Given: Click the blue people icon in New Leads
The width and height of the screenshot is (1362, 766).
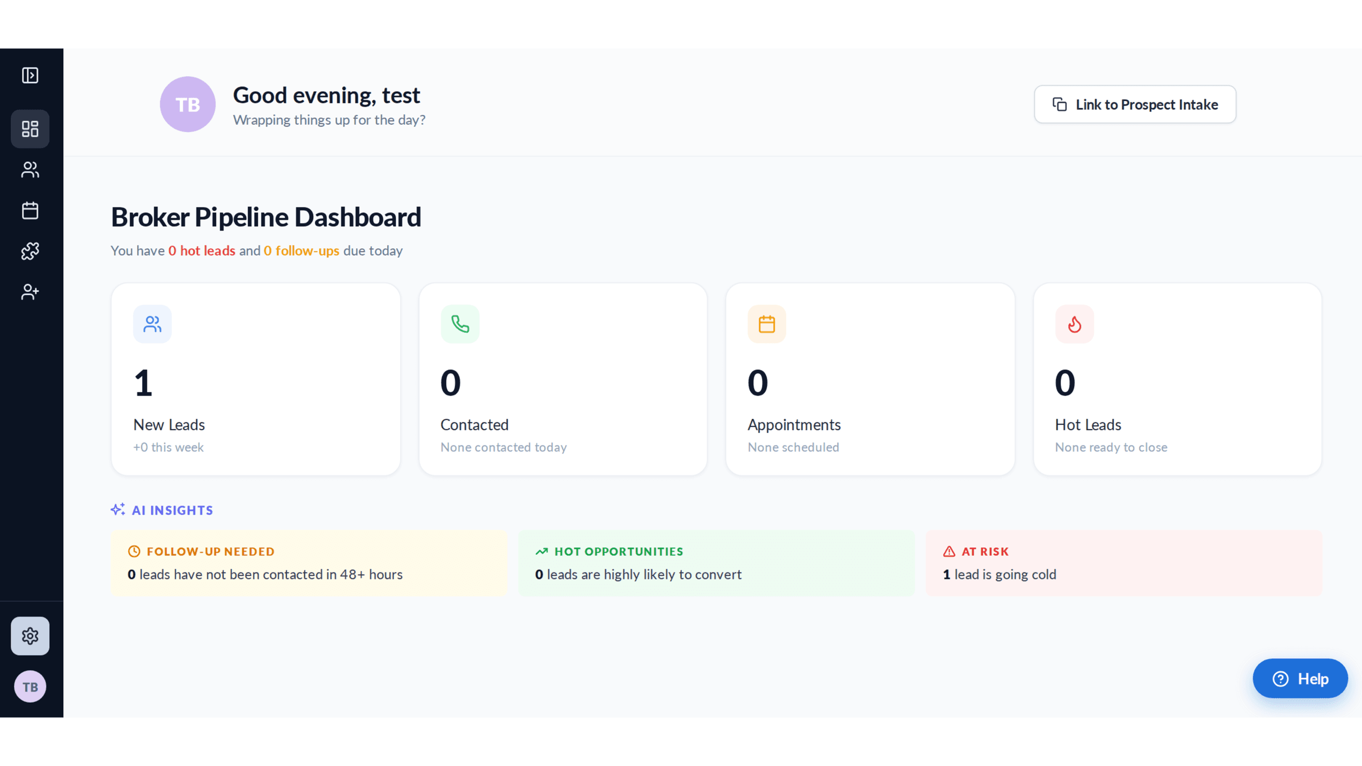Looking at the screenshot, I should tap(152, 324).
